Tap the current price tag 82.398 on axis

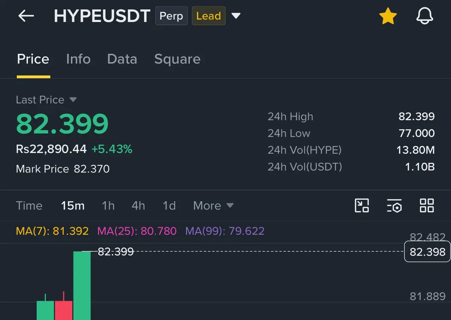coord(427,252)
